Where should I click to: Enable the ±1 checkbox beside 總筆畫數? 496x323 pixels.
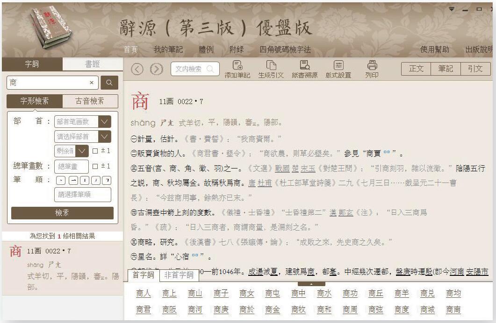click(x=95, y=166)
